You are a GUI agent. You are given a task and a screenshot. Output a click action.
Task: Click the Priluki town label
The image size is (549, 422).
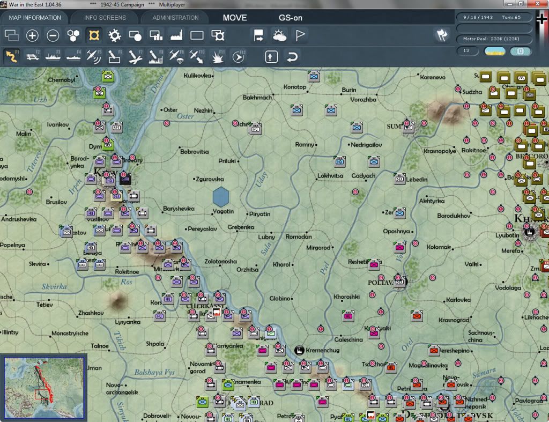pos(227,161)
